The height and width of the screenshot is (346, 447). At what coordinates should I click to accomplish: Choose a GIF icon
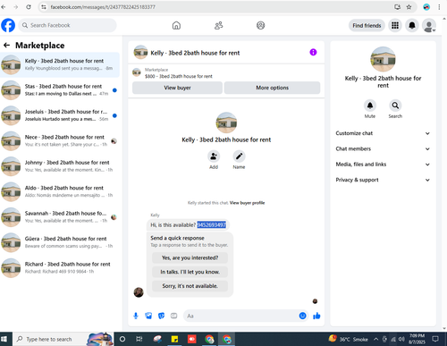[173, 316]
